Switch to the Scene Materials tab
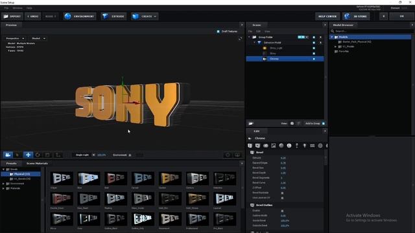This screenshot has width=415, height=233. pos(37,164)
